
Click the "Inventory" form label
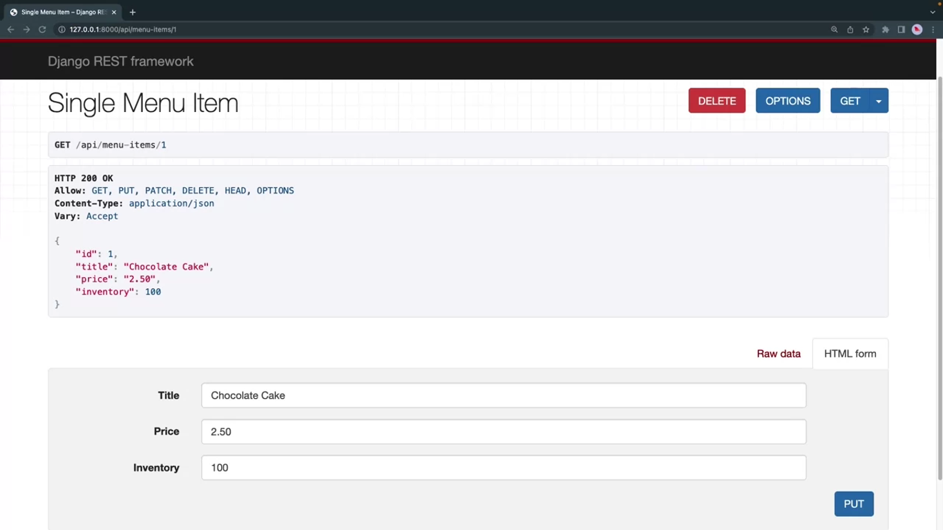[x=156, y=468]
